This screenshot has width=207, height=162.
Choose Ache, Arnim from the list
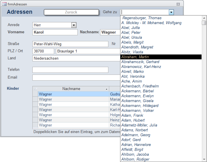tap(161, 81)
